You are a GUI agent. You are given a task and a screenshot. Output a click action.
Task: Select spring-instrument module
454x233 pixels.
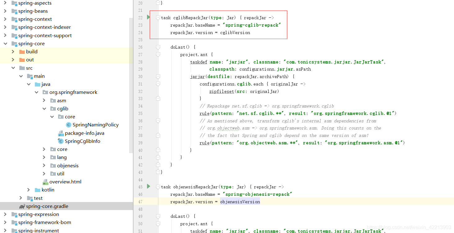click(x=39, y=231)
